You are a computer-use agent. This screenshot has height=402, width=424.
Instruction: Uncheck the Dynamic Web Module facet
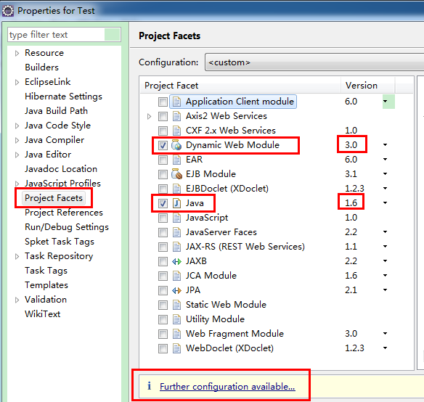click(x=163, y=145)
